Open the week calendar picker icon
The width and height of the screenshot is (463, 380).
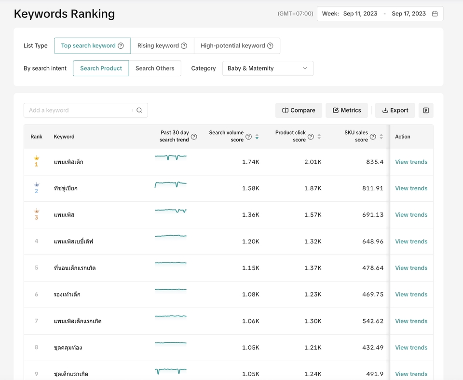[x=435, y=14]
